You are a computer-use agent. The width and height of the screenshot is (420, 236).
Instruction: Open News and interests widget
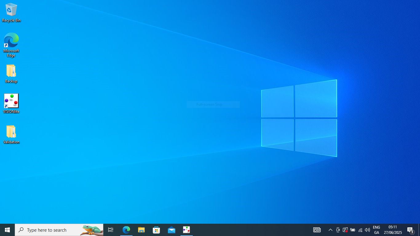point(317,230)
